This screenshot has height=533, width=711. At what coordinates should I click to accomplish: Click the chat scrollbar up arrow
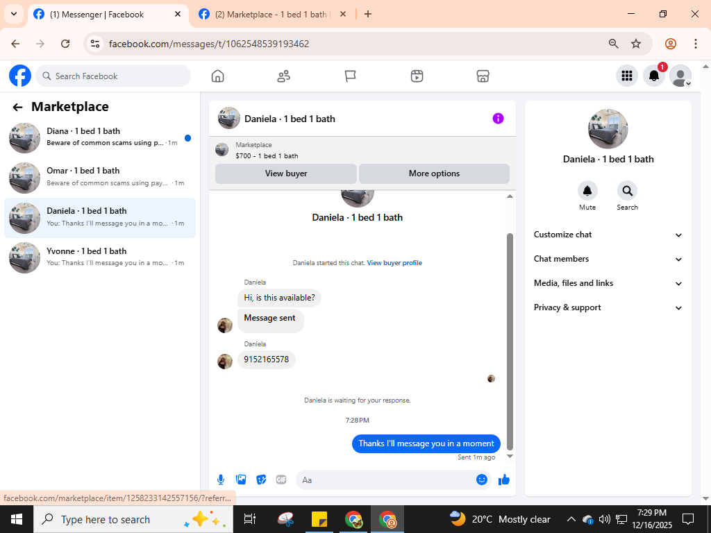click(510, 196)
